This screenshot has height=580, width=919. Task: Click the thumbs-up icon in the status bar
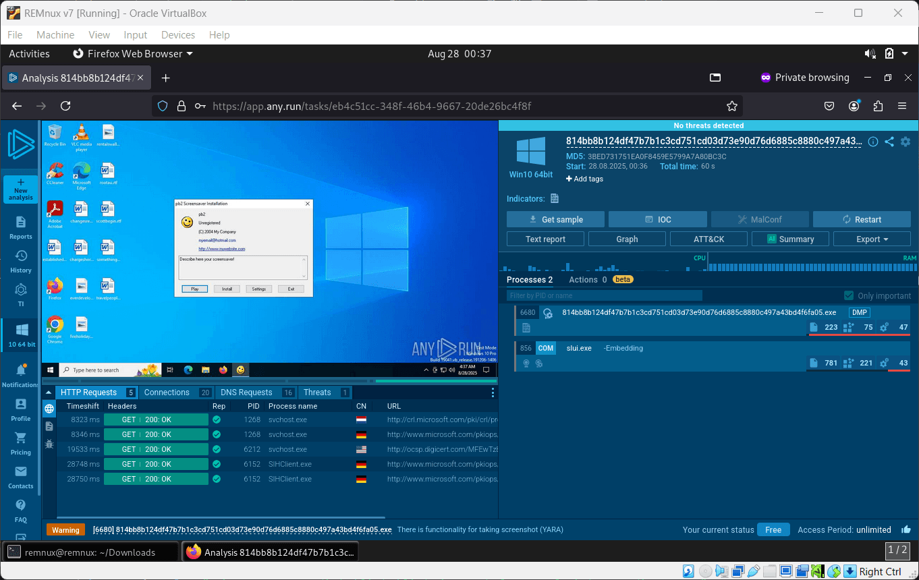pos(906,529)
